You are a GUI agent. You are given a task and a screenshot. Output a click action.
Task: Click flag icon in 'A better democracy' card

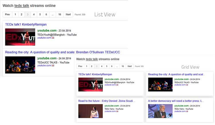[187, 111]
